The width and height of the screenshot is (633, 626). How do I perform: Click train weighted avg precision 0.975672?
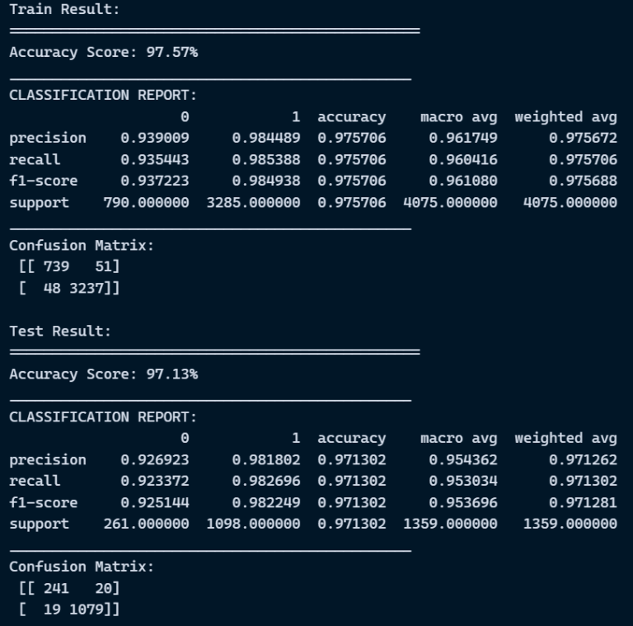[x=583, y=138]
